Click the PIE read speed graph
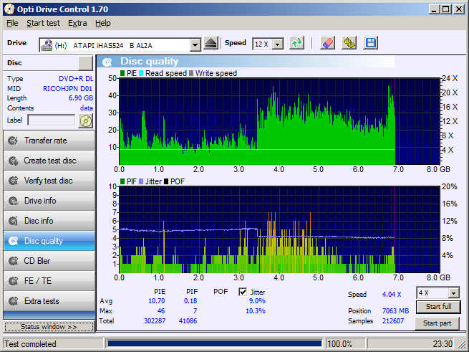Screen dimensions: 469x352 tap(279, 121)
